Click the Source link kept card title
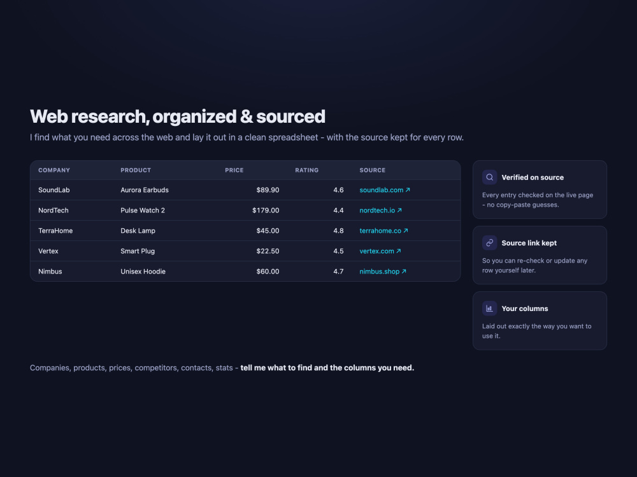This screenshot has height=477, width=637. pos(529,243)
